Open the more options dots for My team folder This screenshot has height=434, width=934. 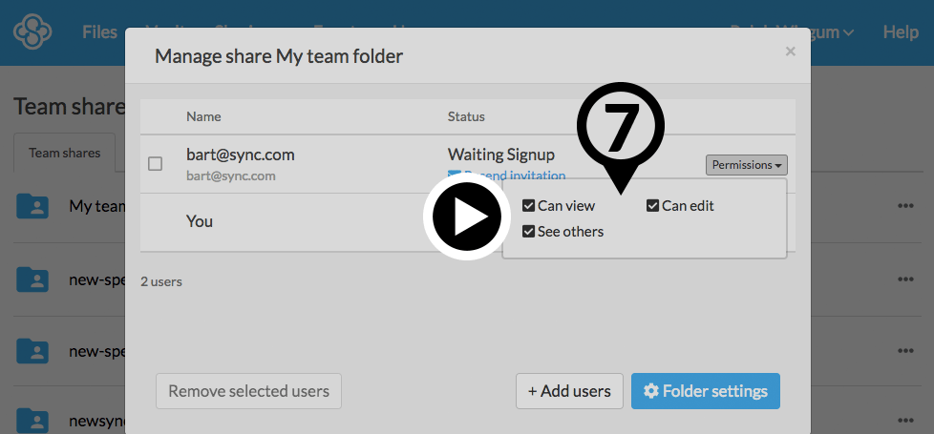(x=905, y=206)
